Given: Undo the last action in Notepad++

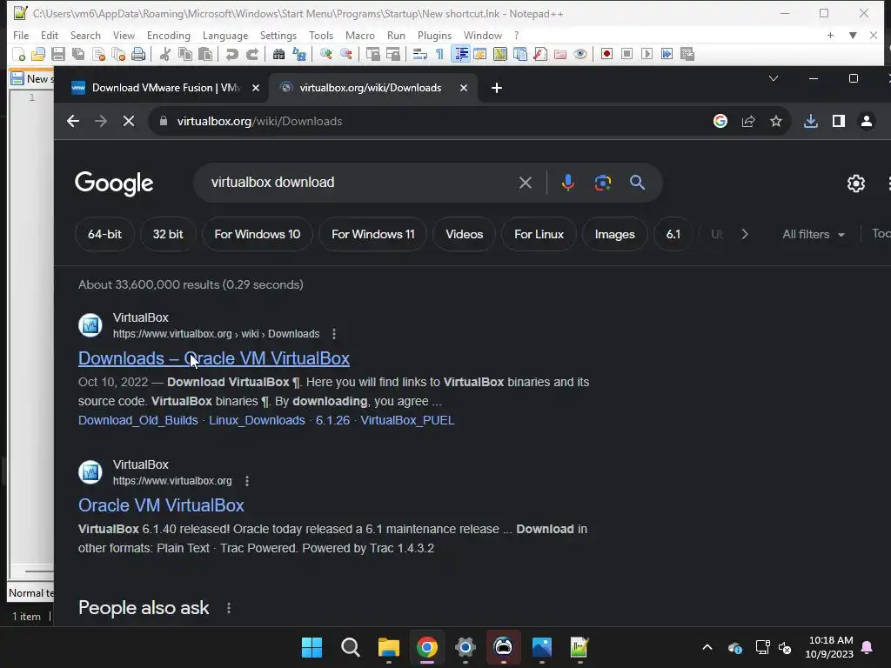Looking at the screenshot, I should pyautogui.click(x=231, y=54).
